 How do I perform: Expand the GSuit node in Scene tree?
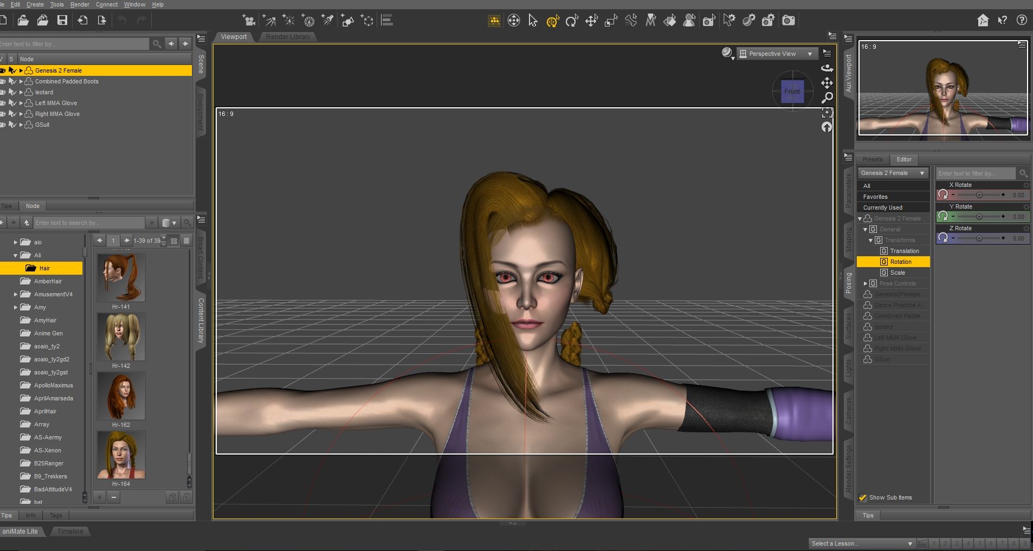click(21, 125)
